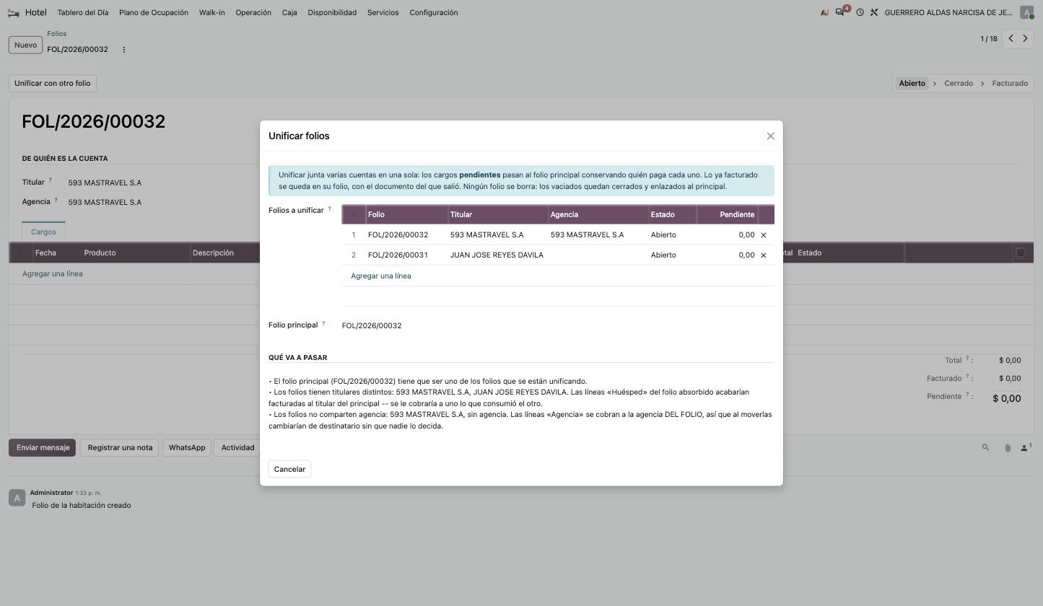Go to the next folio record
Image resolution: width=1043 pixels, height=606 pixels.
(x=1025, y=38)
